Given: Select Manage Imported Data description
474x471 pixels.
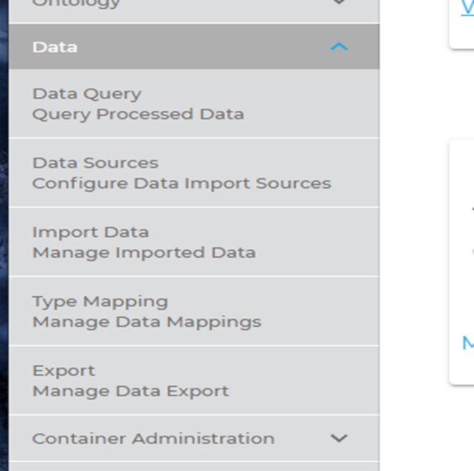Looking at the screenshot, I should coord(144,253).
